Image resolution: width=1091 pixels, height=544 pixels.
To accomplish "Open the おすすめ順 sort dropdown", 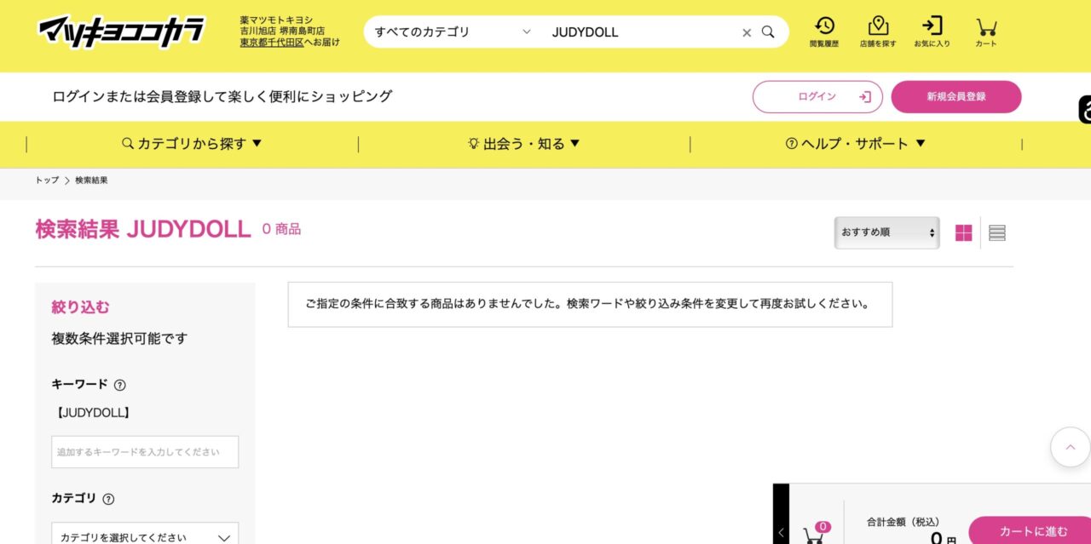I will click(887, 232).
